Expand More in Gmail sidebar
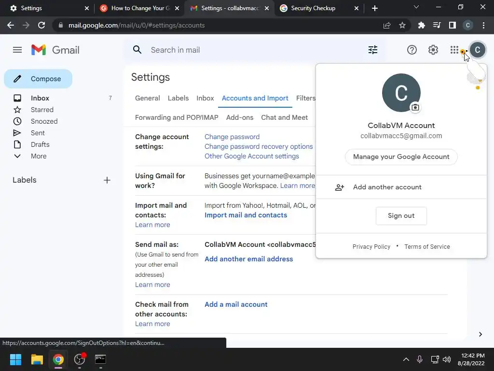Screen dimensions: 494x371 pyautogui.click(x=39, y=156)
